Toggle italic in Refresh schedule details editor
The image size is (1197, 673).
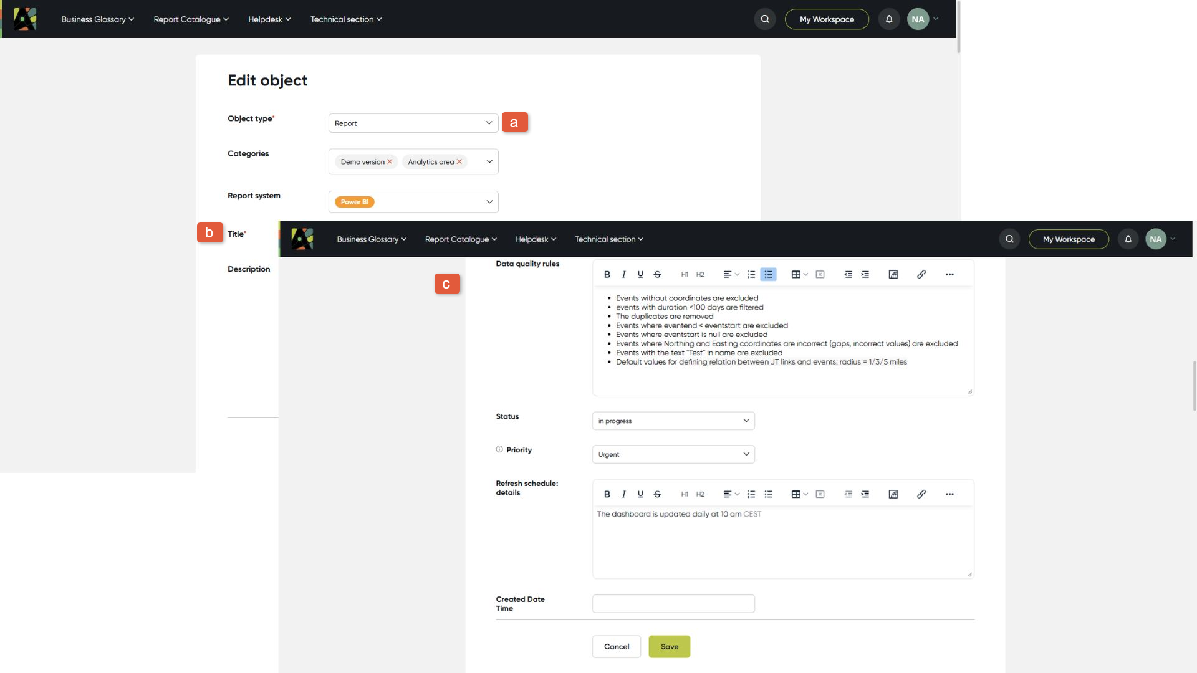pos(623,494)
